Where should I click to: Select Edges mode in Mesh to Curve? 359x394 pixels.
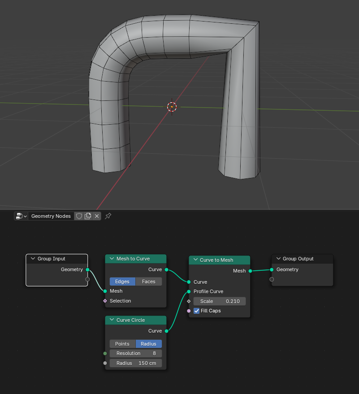(122, 281)
